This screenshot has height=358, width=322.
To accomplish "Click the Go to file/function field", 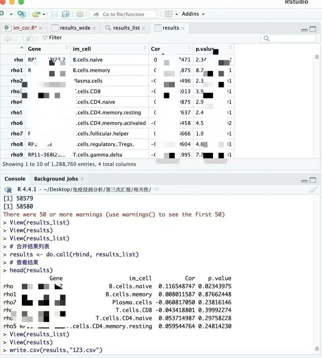I will [x=123, y=14].
